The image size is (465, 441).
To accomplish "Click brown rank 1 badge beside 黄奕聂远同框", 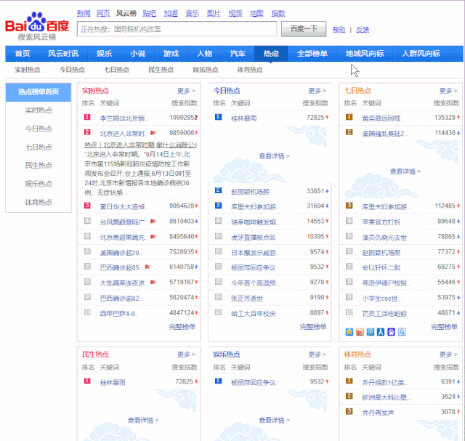I will (349, 117).
